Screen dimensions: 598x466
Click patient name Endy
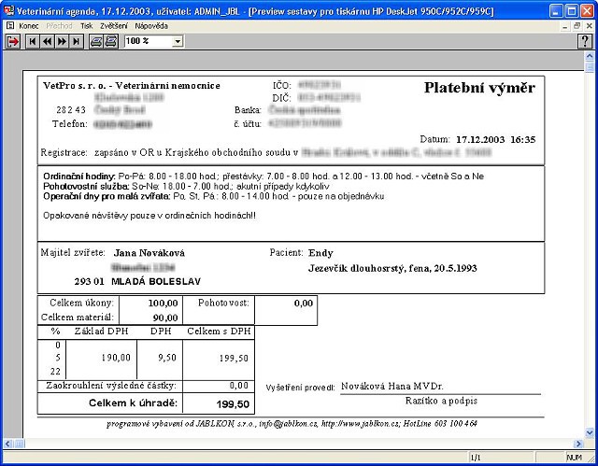tap(320, 253)
